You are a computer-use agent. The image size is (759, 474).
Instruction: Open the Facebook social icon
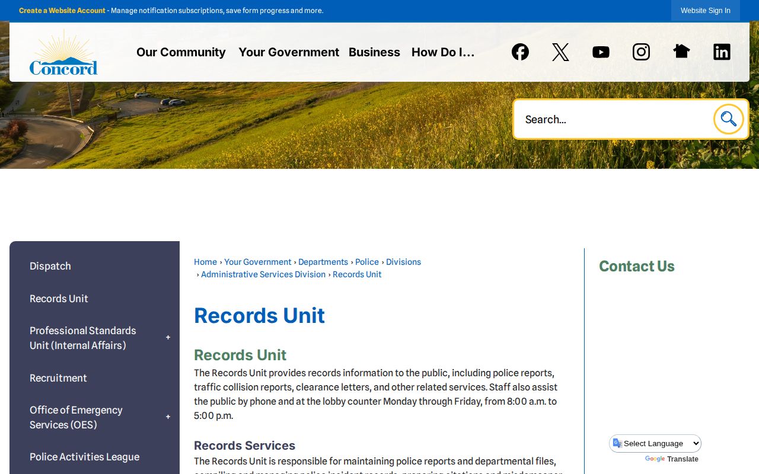point(520,52)
